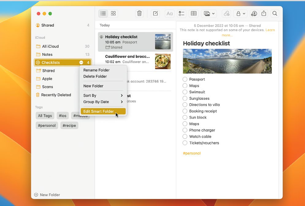Click New Folder at sidebar bottom
The width and height of the screenshot is (305, 206).
47,195
